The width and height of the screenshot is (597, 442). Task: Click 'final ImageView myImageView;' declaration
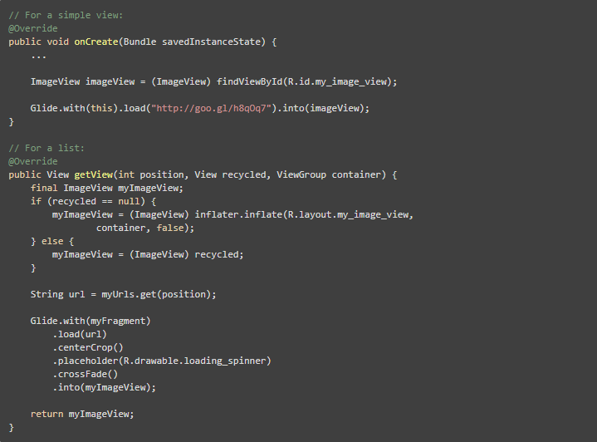pos(107,189)
